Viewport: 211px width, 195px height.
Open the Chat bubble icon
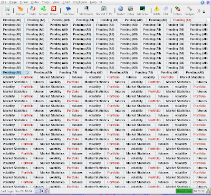166,11
